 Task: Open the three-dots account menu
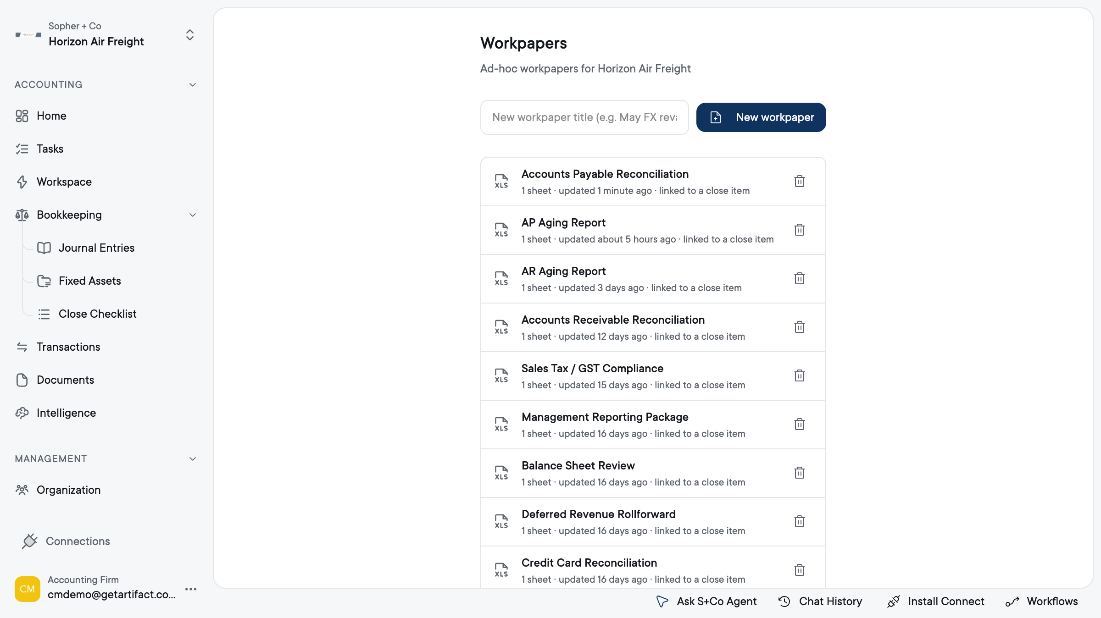[x=191, y=589]
